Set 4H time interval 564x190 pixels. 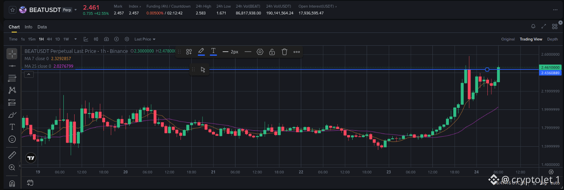[49, 39]
